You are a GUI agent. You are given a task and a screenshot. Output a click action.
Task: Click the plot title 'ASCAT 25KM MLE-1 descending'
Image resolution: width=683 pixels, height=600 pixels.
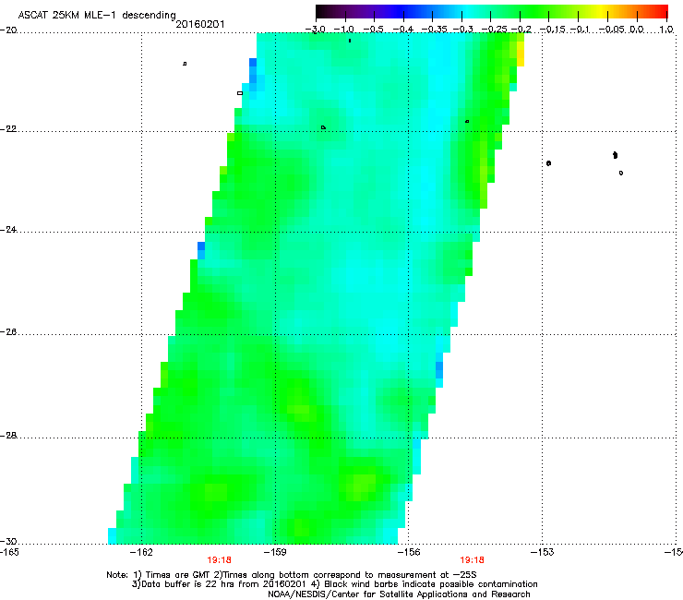tap(97, 15)
